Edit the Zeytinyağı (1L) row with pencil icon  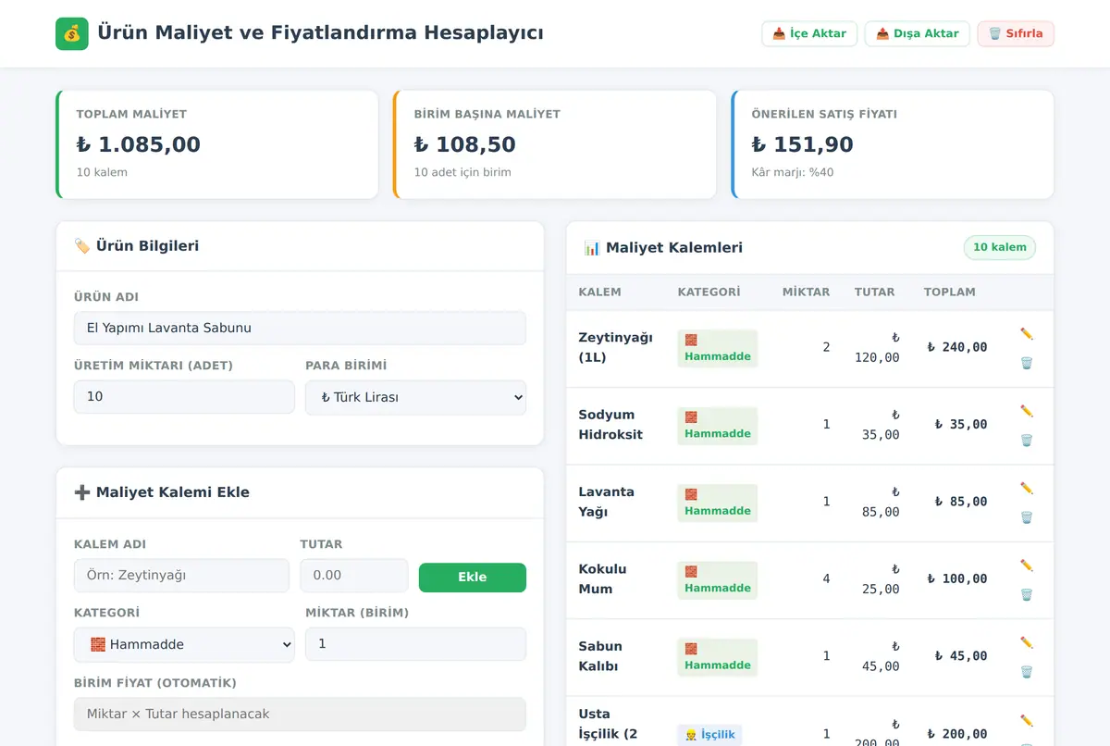(x=1027, y=333)
